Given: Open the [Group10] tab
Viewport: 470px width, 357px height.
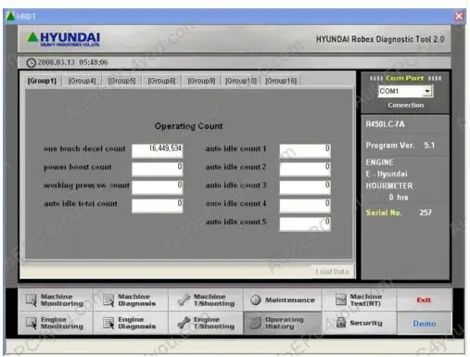Looking at the screenshot, I should point(241,81).
